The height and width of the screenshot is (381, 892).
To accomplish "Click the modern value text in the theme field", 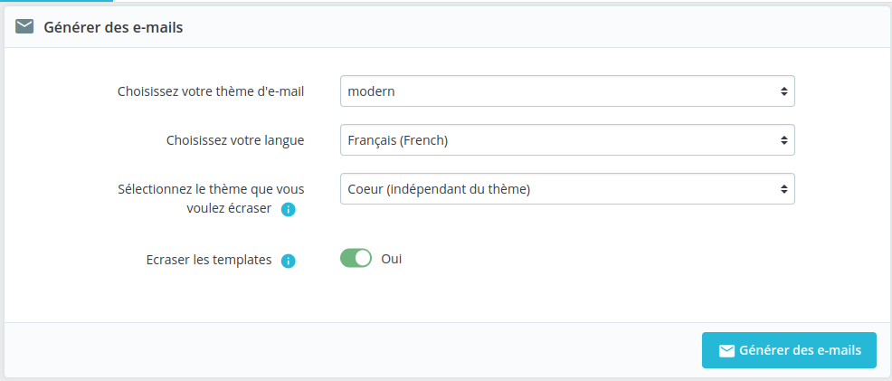I will (x=372, y=91).
